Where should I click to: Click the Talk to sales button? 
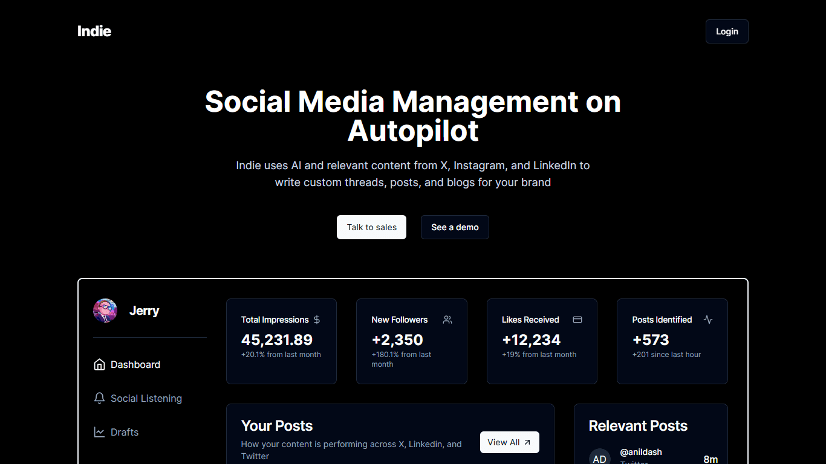[371, 227]
